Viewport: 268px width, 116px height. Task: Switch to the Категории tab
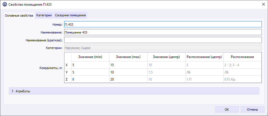tap(44, 15)
